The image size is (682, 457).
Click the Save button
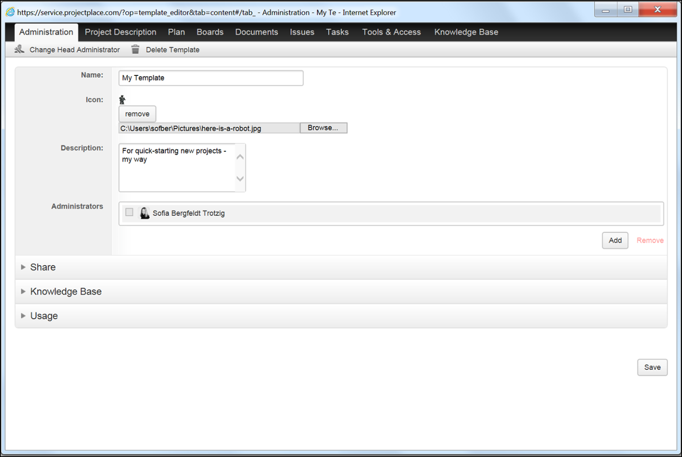click(652, 367)
